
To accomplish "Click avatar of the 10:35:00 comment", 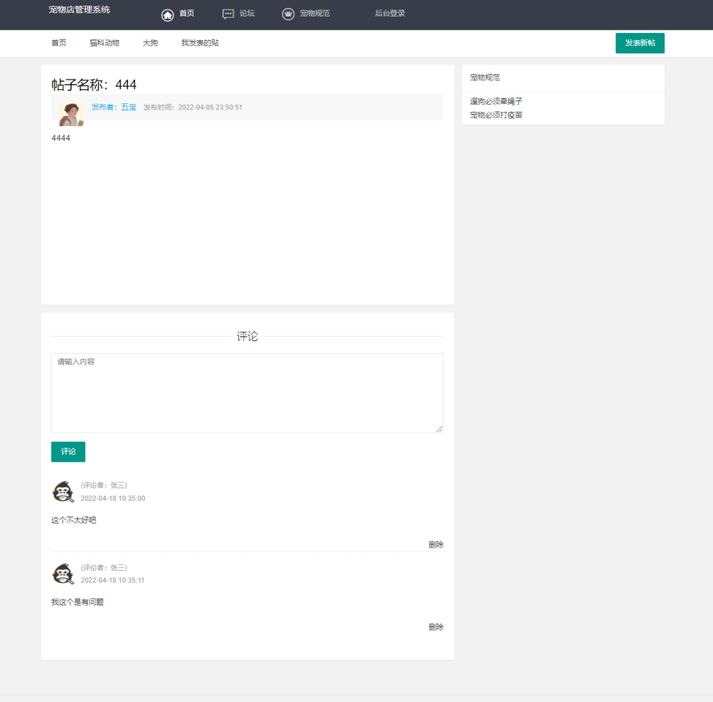I will (x=63, y=492).
